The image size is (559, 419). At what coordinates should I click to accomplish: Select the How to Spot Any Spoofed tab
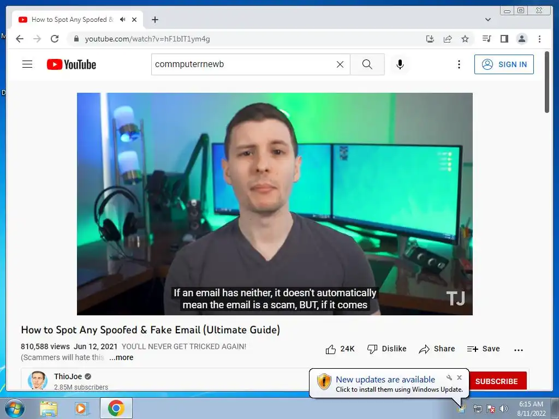click(73, 20)
